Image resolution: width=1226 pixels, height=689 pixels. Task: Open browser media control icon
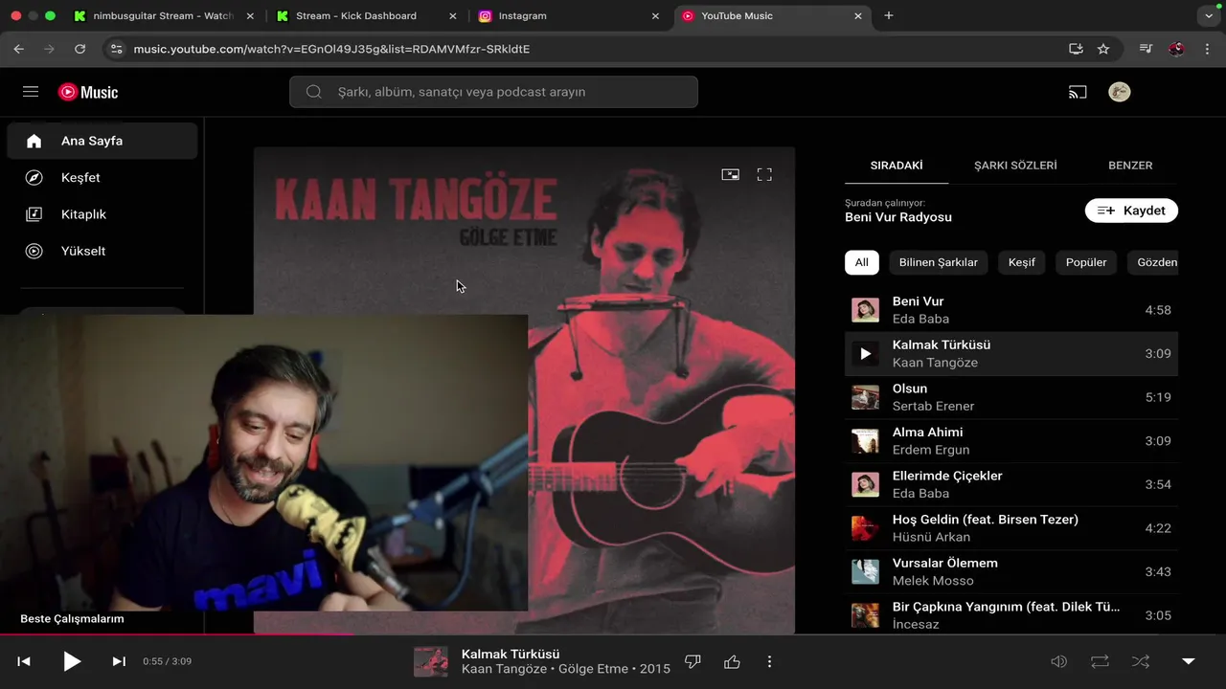1146,49
